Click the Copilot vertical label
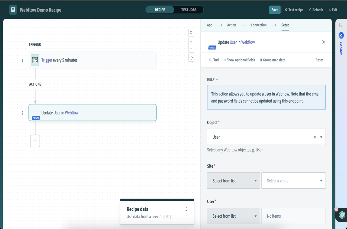Image resolution: width=347 pixels, height=229 pixels. (341, 48)
